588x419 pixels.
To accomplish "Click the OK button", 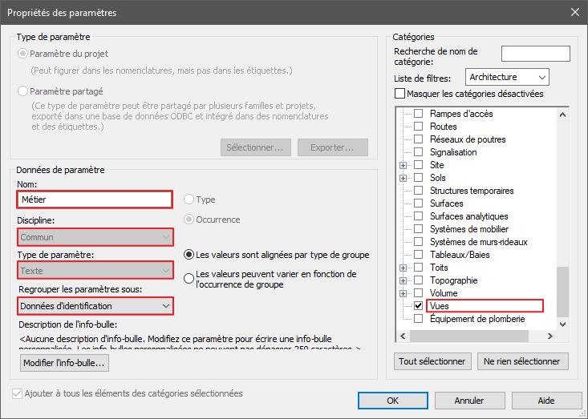I will [x=392, y=400].
